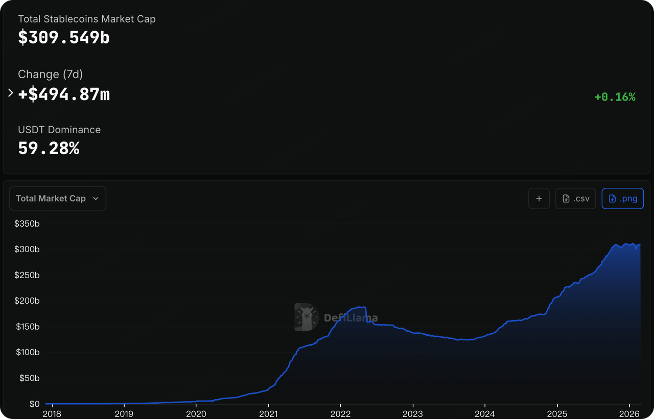Click the Total Stablecoins Market Cap heading
The width and height of the screenshot is (654, 419).
click(87, 19)
